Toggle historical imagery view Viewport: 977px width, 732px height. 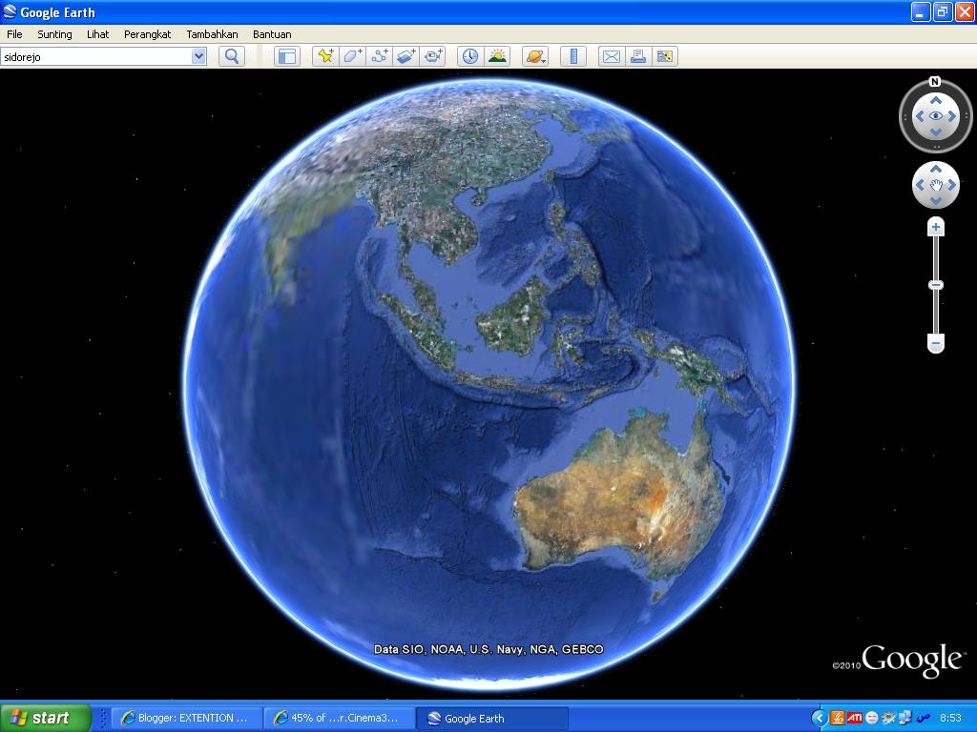pyautogui.click(x=468, y=56)
